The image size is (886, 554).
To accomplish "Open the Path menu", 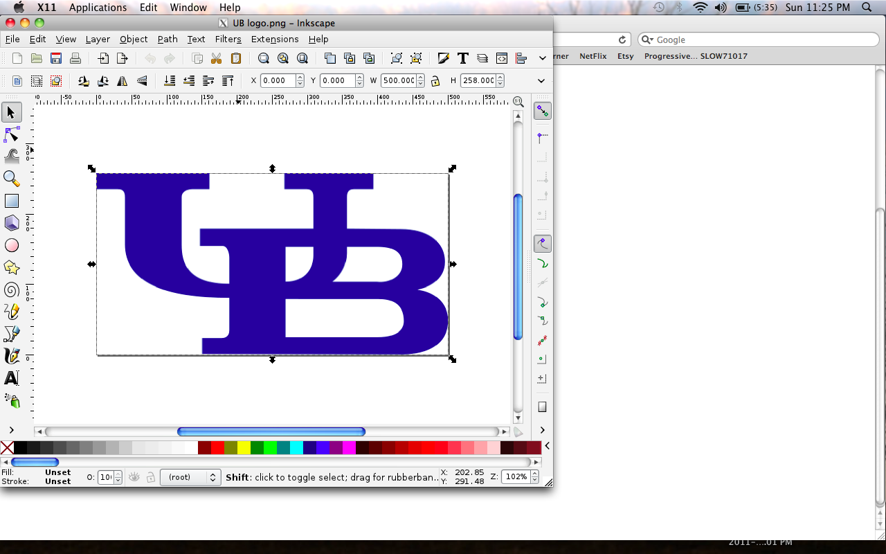I will (168, 39).
